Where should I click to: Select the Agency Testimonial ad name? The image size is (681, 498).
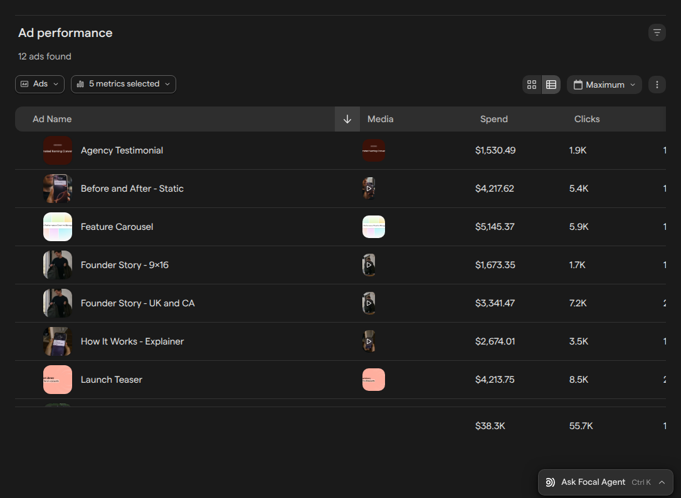tap(122, 150)
